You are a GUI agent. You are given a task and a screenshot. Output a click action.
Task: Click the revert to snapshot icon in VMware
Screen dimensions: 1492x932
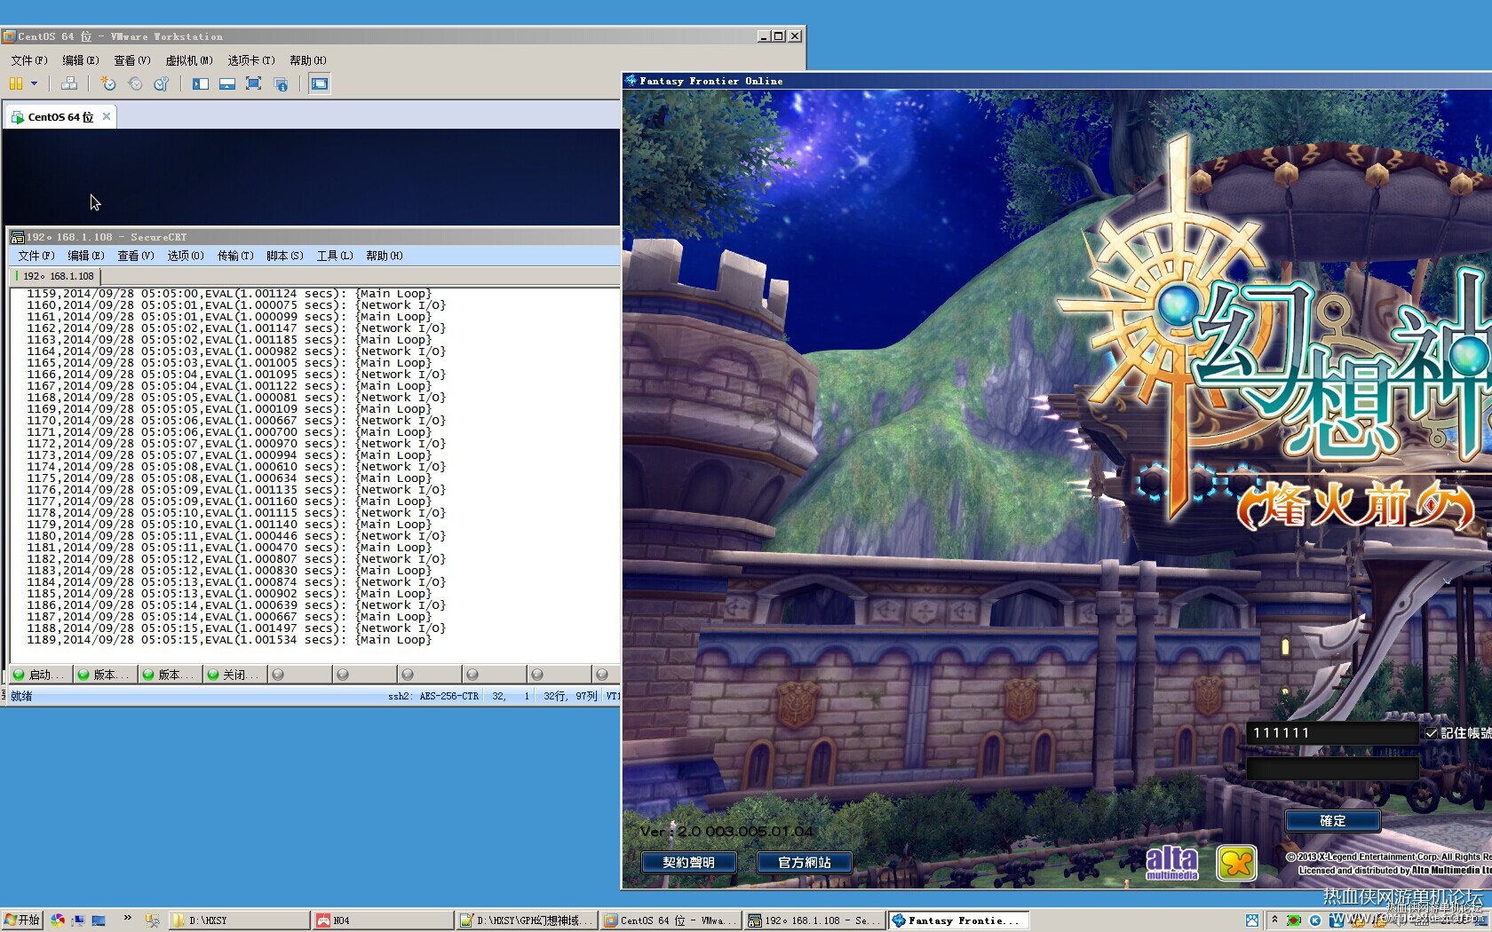pyautogui.click(x=135, y=83)
